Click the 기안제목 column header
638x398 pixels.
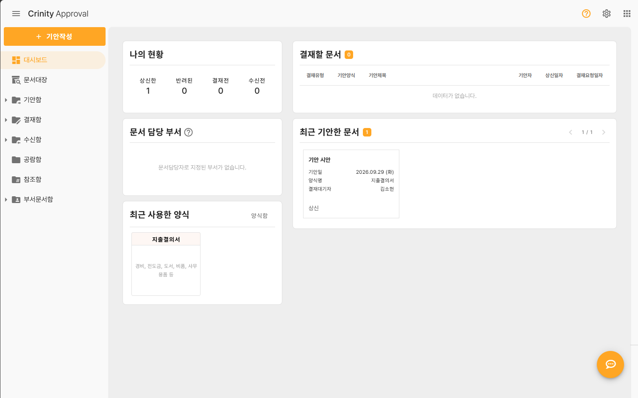pos(377,75)
